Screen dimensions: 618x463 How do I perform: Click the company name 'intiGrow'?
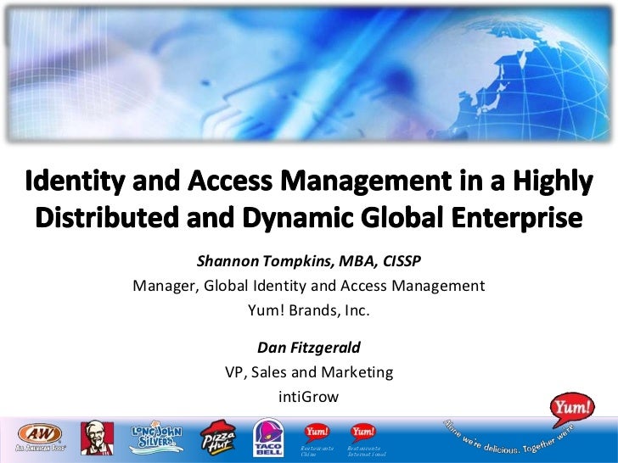(x=309, y=397)
